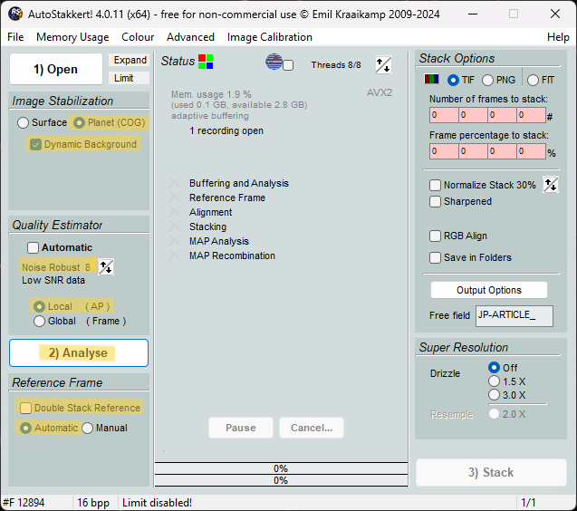Enable Normalize Stack 30% checkbox
Screen dimensions: 577x511
pyautogui.click(x=435, y=185)
